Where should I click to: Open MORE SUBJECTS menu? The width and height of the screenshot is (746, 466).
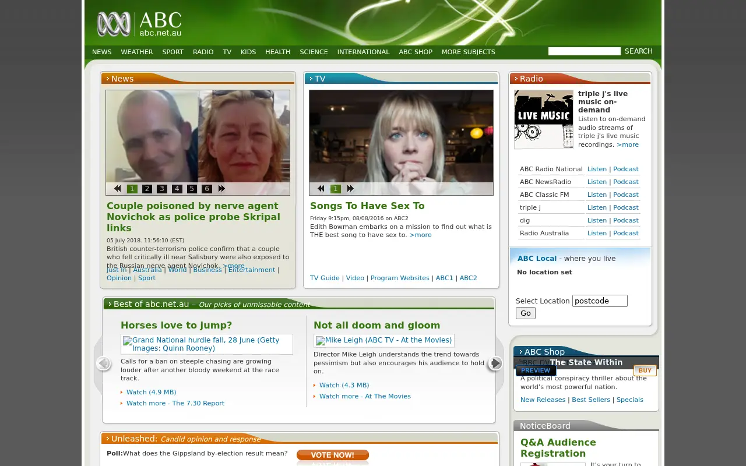click(x=469, y=52)
